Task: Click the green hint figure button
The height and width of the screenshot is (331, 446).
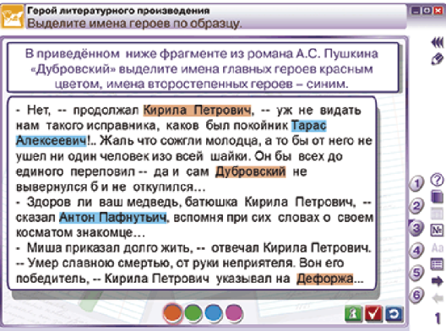Action: click(353, 314)
